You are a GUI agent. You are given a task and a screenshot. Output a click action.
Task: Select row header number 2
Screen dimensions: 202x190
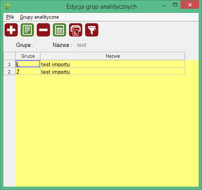tap(10, 71)
